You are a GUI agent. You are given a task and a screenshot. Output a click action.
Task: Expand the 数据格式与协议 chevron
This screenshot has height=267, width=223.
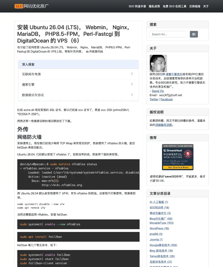point(132,95)
